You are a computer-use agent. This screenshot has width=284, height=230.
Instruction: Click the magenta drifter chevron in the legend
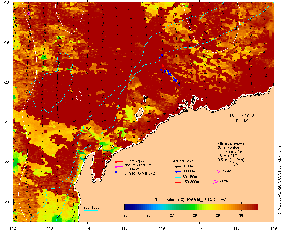(x=216, y=182)
